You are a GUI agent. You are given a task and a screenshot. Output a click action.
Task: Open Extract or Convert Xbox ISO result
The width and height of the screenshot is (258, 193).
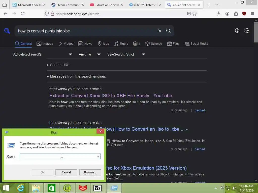point(111,95)
